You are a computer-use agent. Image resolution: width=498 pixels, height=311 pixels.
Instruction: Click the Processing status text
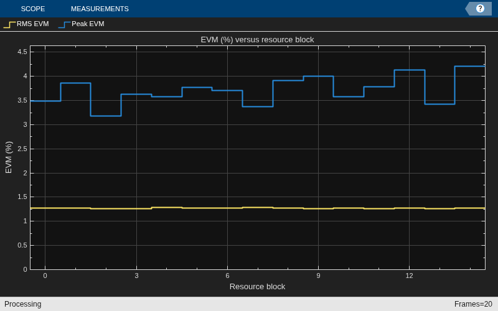click(23, 304)
